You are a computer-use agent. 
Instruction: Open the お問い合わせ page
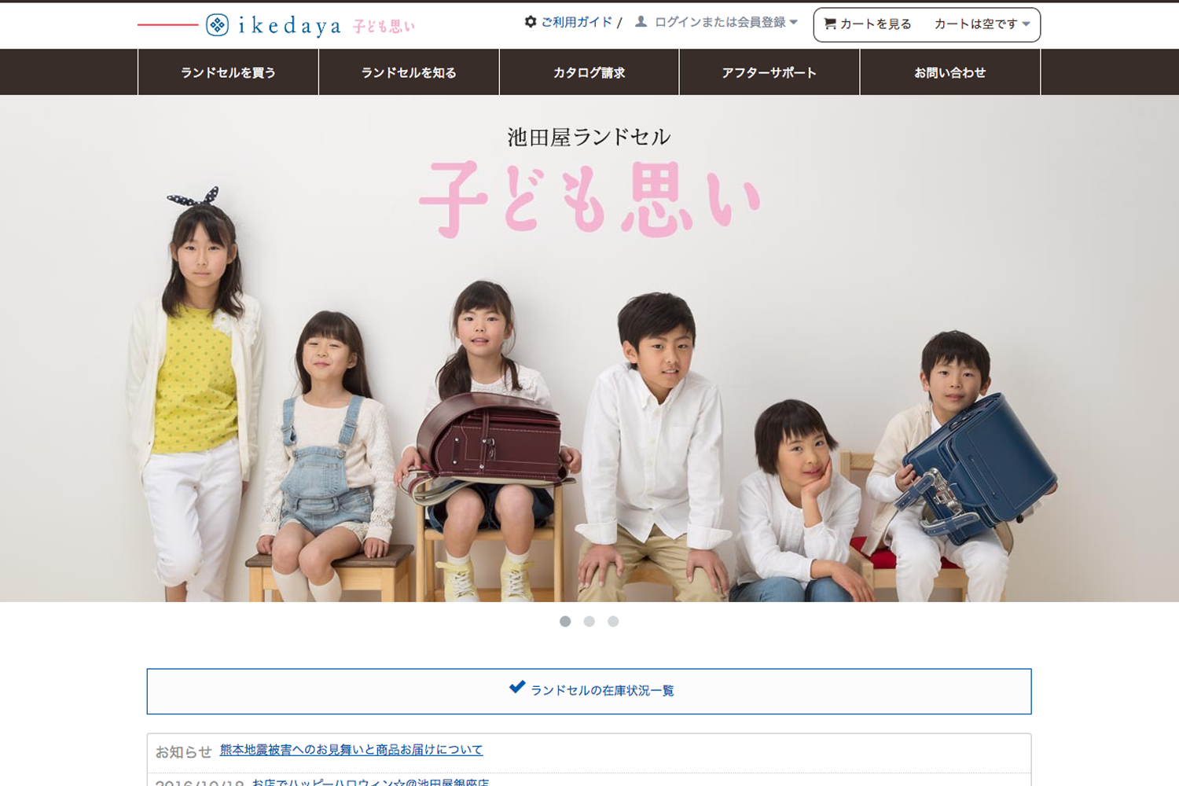click(x=949, y=72)
